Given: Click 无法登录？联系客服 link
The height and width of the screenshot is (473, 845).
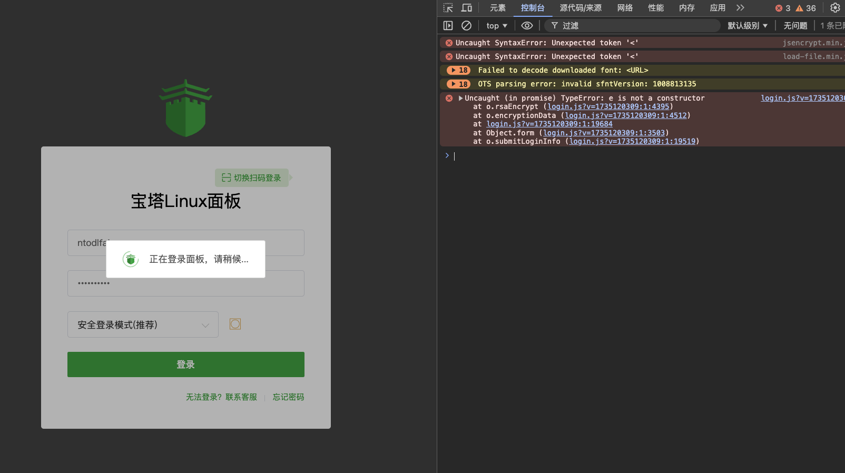Looking at the screenshot, I should tap(221, 397).
